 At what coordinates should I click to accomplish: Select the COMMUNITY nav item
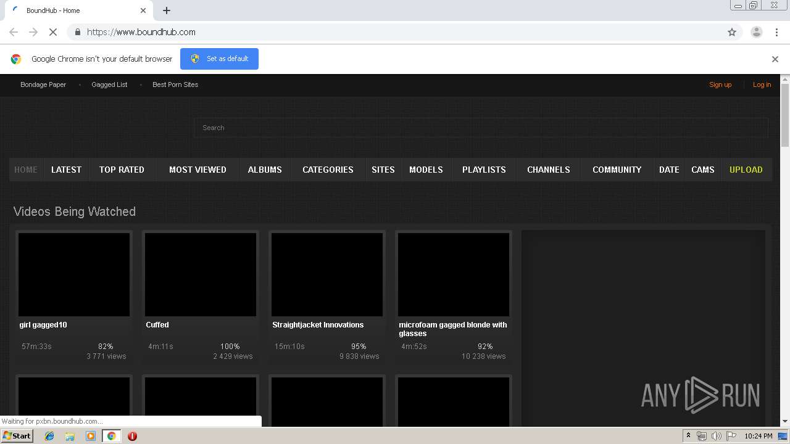(x=617, y=170)
